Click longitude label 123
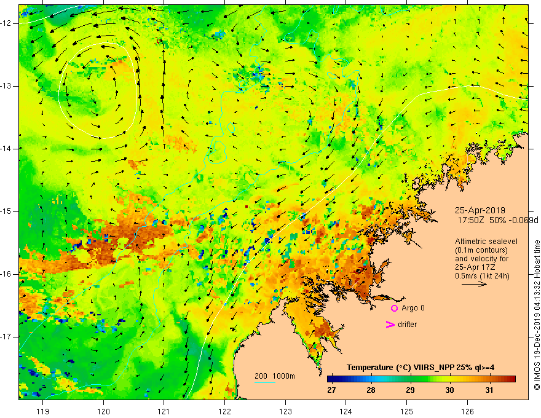 coord(285,411)
